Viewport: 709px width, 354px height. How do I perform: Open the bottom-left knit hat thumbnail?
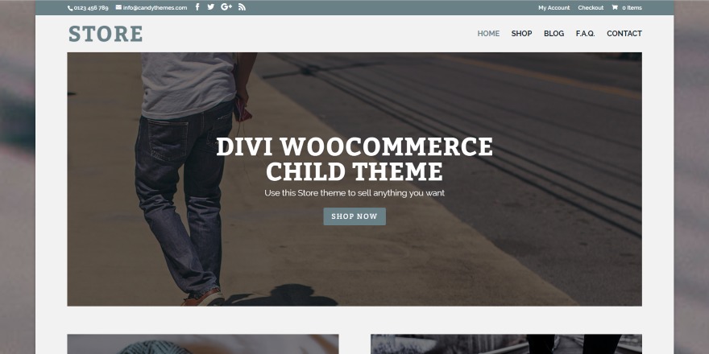[202, 344]
